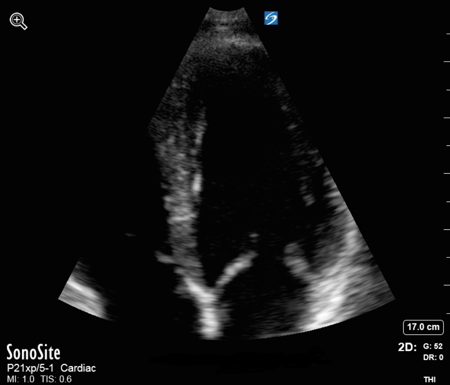The width and height of the screenshot is (450, 385).
Task: Adjust the G: 52 gain value
Action: (433, 346)
